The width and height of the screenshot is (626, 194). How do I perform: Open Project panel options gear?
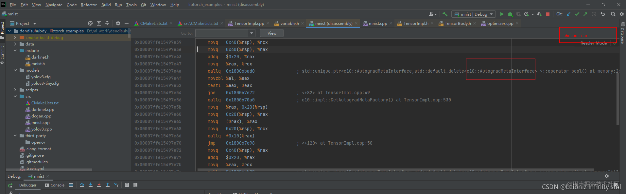pyautogui.click(x=118, y=23)
